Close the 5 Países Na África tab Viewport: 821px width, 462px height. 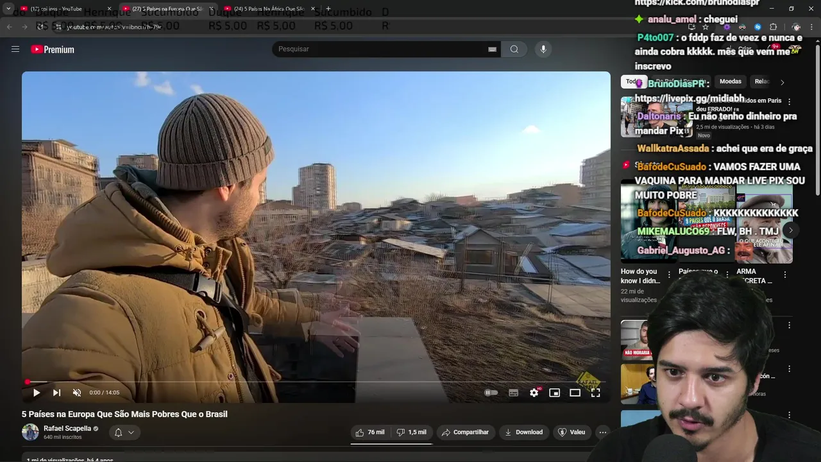click(313, 9)
